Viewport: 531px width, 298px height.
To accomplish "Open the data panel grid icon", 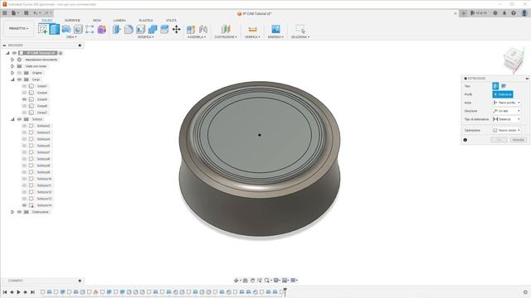I will click(5, 13).
